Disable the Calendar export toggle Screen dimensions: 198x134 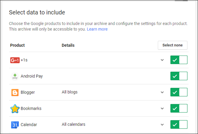click(x=179, y=125)
